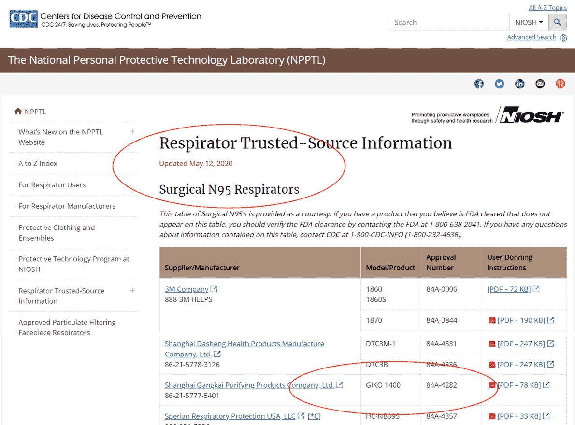
Task: Click external icon after PDF – 72 KB
Action: pos(536,289)
